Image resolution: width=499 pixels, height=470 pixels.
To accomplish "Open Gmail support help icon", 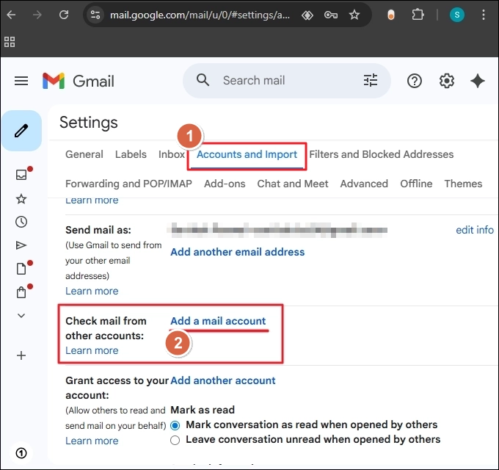I will click(415, 81).
